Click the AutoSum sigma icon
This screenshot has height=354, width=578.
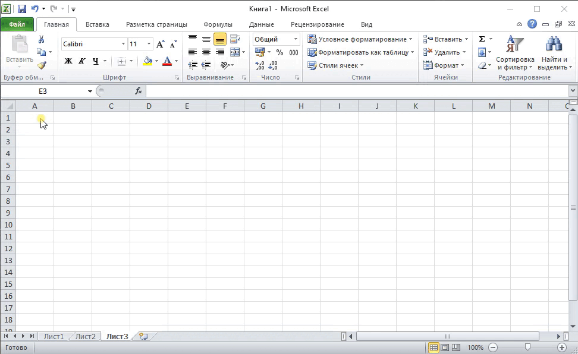(x=482, y=39)
